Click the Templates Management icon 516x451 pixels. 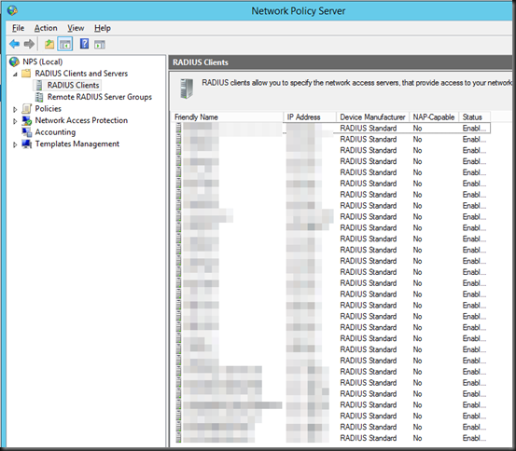[x=27, y=144]
